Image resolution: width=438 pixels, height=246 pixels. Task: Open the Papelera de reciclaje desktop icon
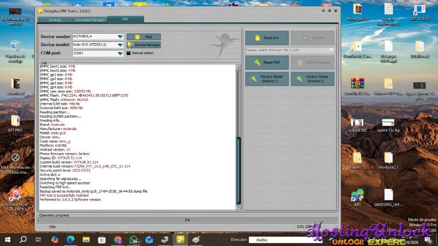point(15,52)
